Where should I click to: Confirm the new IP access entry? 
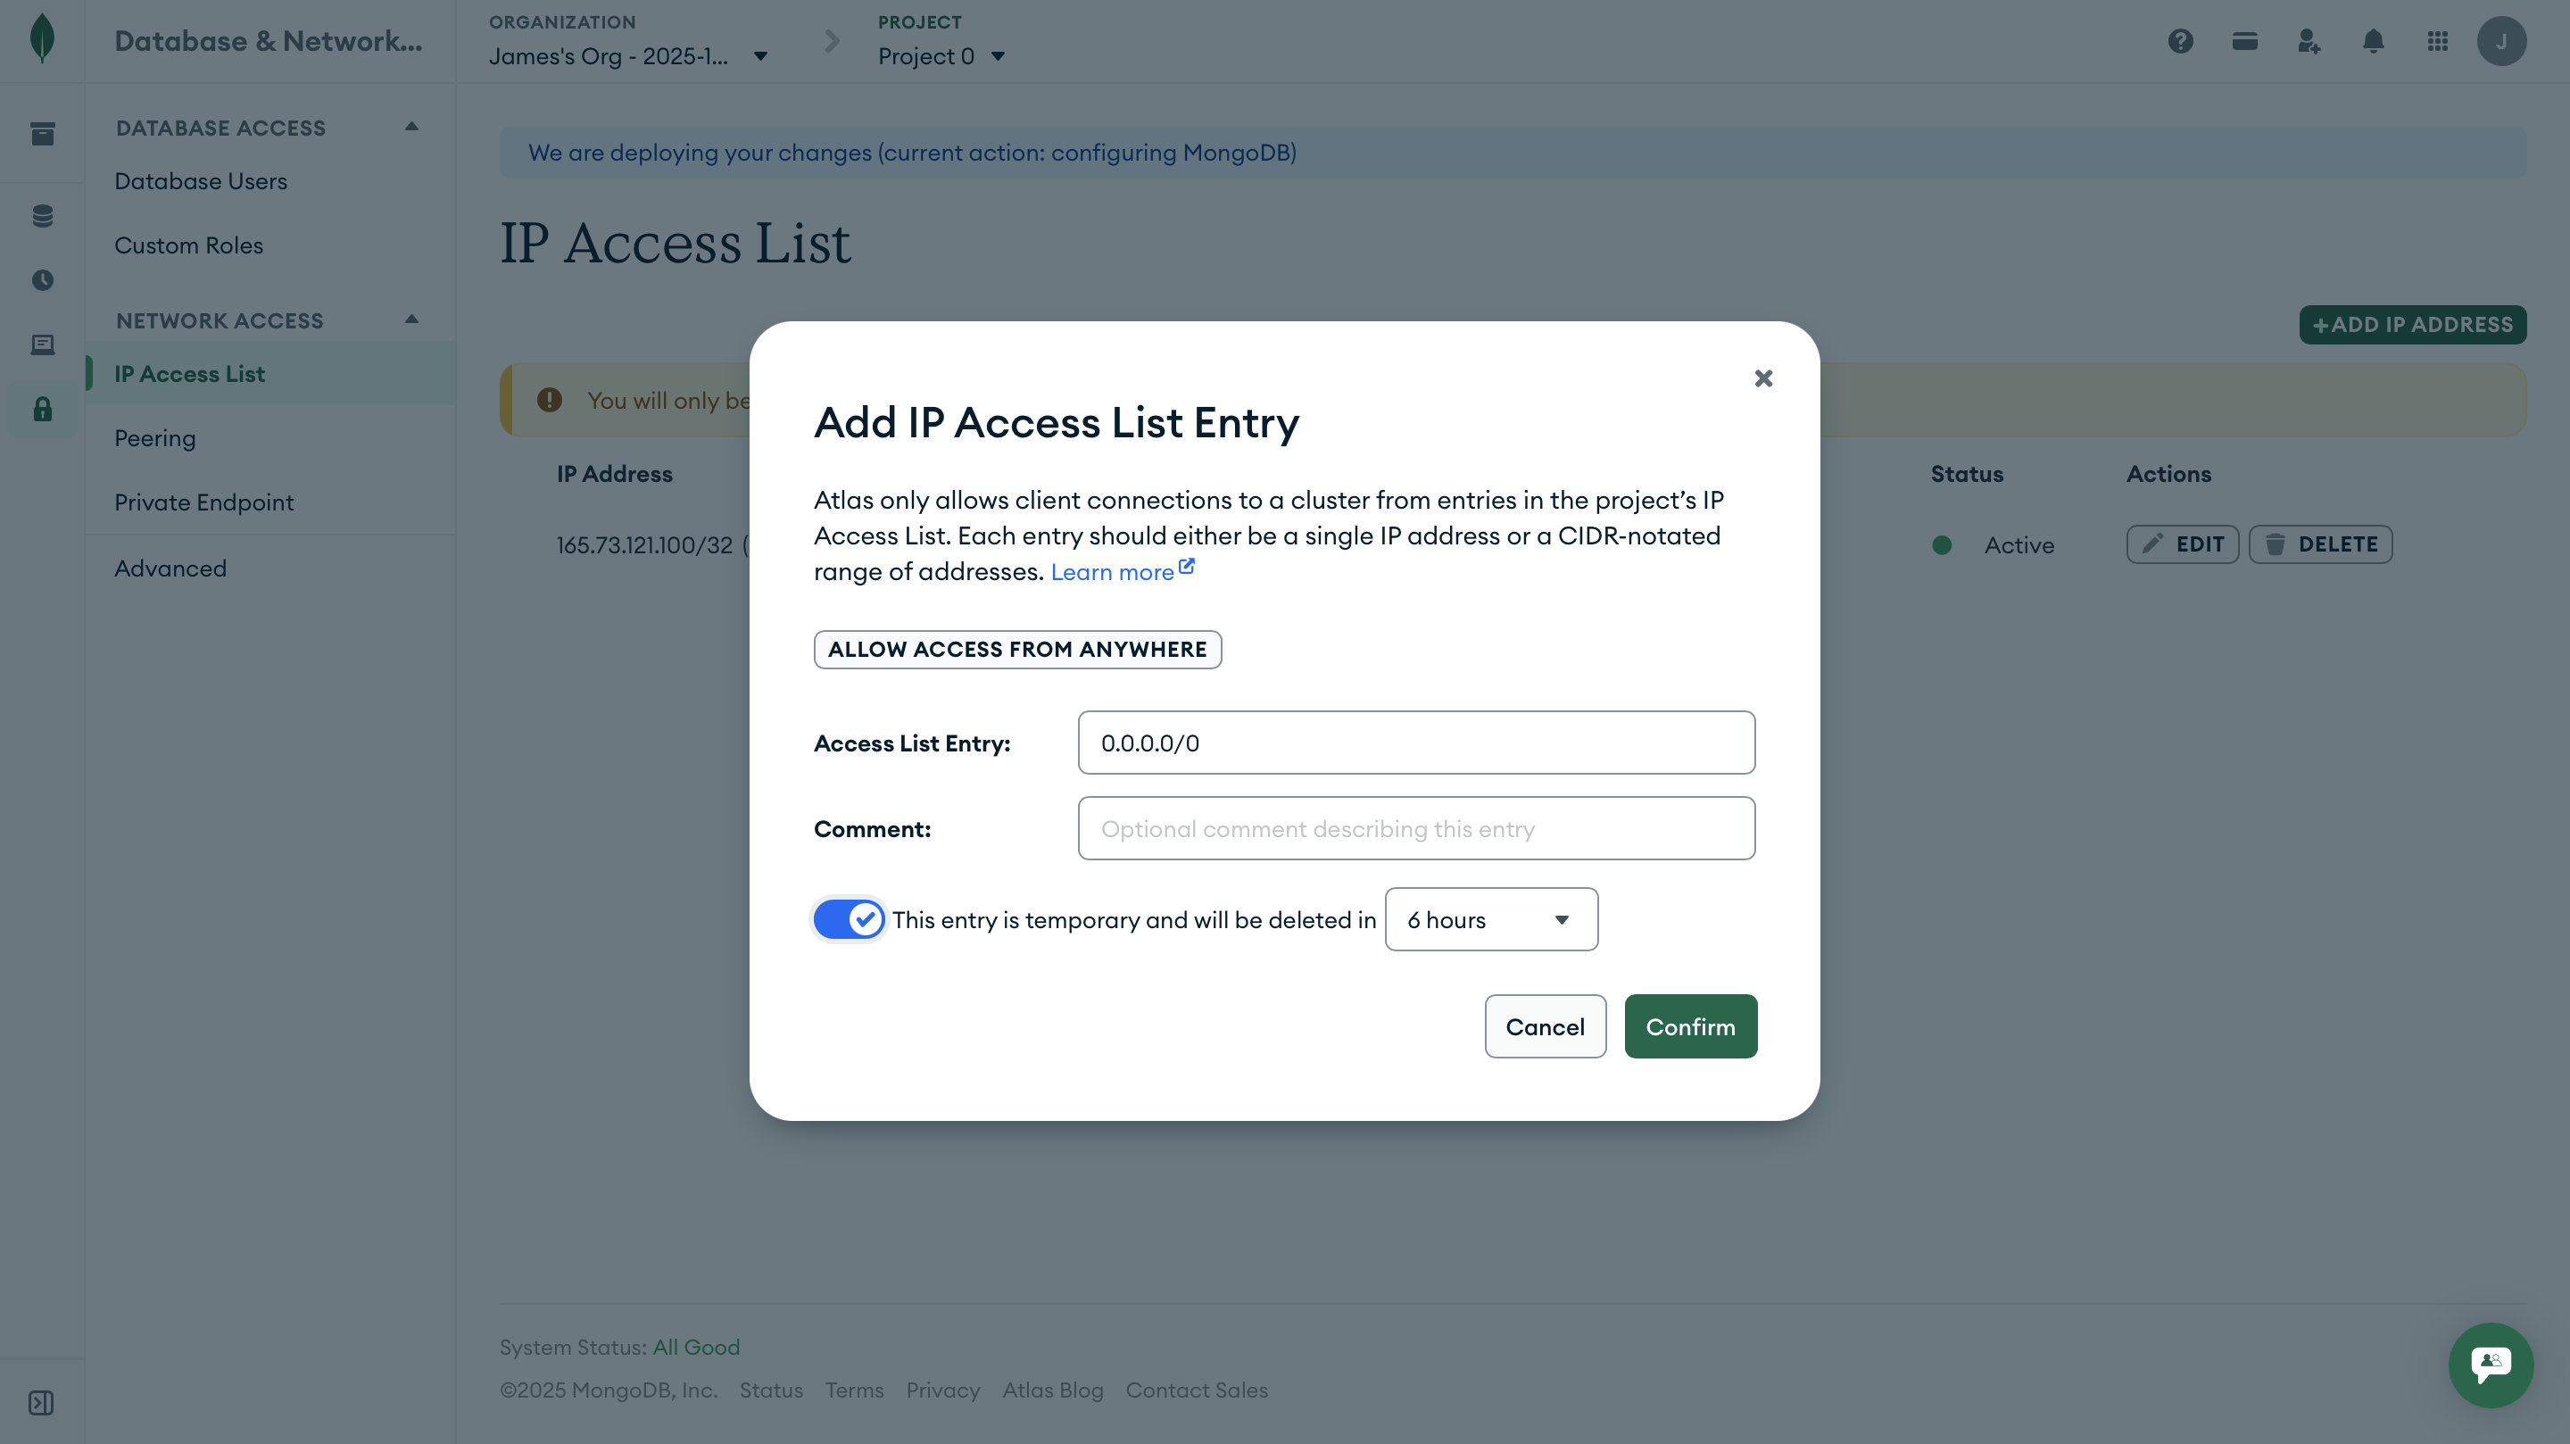1690,1025
